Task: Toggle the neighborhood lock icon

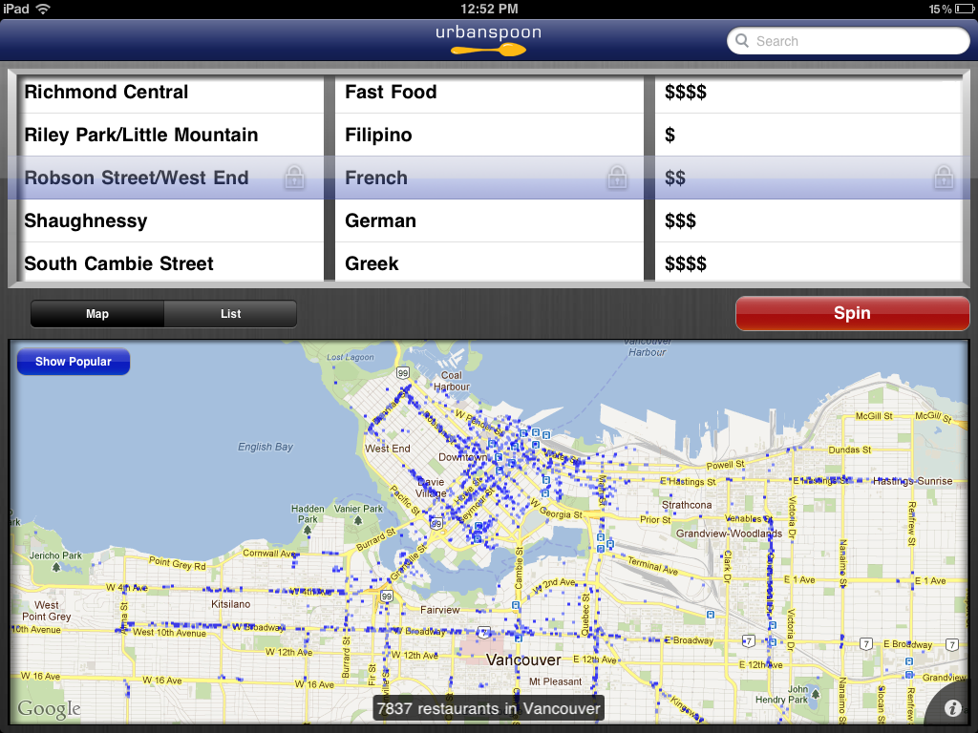Action: point(294,178)
